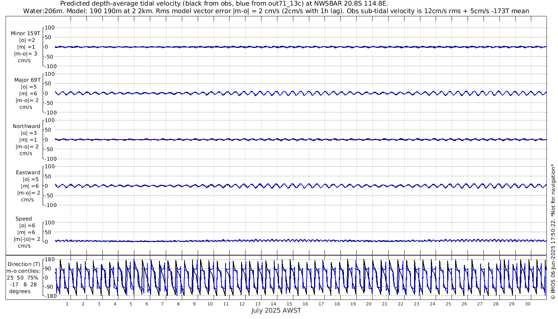Click '|m| =6' under Eastward
The image size is (558, 319).
[29, 186]
